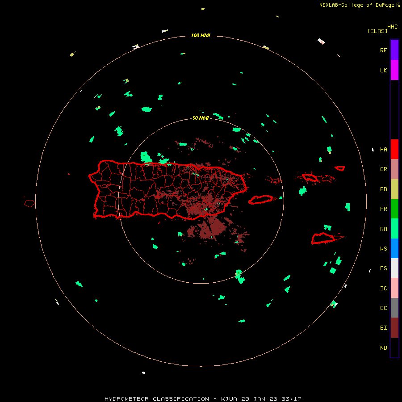Image resolution: width=402 pixels, height=402 pixels.
Task: Click the "ND" legend label
Action: pos(383,348)
